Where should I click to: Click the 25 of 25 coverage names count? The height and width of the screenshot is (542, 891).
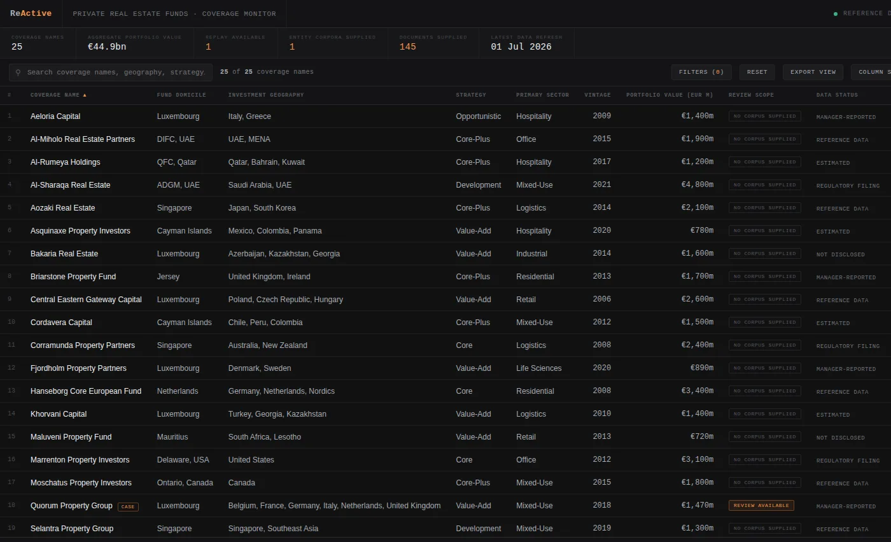click(x=267, y=72)
